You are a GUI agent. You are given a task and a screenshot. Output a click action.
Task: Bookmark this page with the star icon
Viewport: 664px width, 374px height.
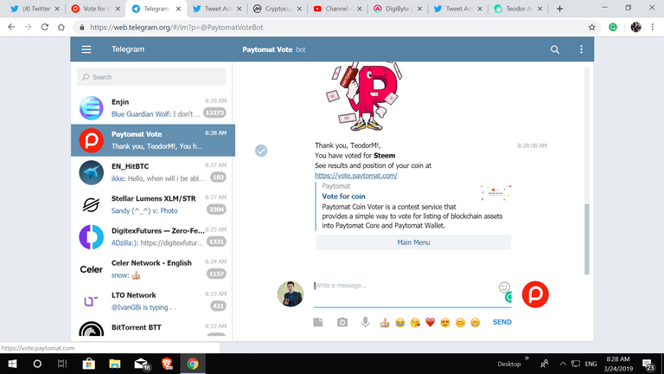(591, 27)
